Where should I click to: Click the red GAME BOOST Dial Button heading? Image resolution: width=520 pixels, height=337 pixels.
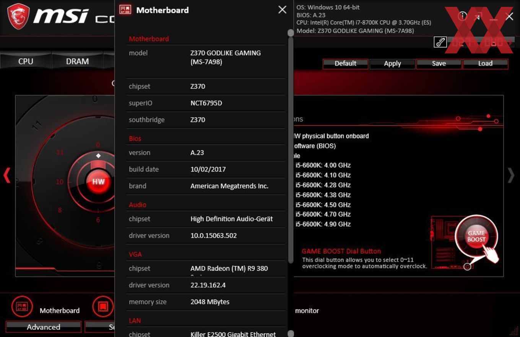coord(341,251)
